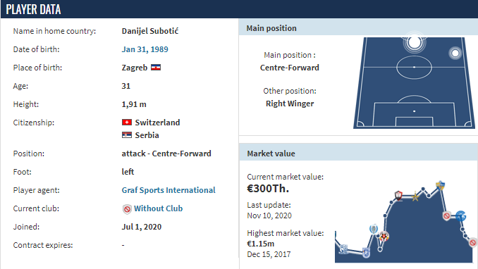Click the blue Grasshoppers G crest in chart

coord(460,215)
